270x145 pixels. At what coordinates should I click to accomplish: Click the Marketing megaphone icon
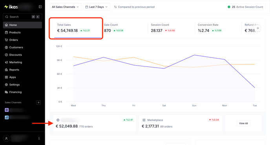(6, 62)
